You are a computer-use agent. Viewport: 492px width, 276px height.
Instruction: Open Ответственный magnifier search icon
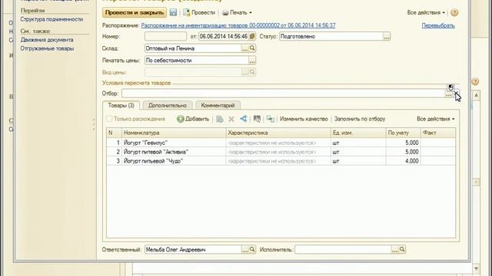252,249
